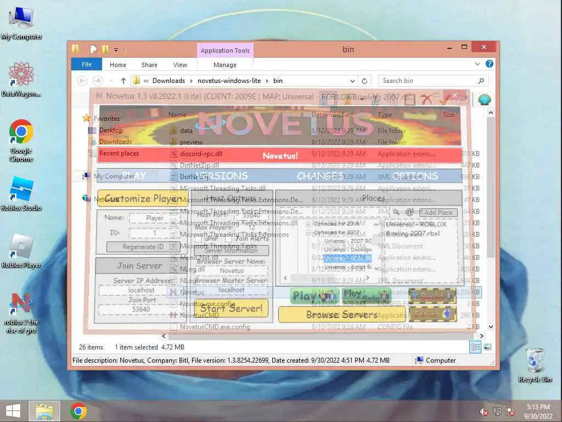Image resolution: width=562 pixels, height=422 pixels.
Task: Open recent locations dropdown beside Forward
Action: (x=111, y=81)
